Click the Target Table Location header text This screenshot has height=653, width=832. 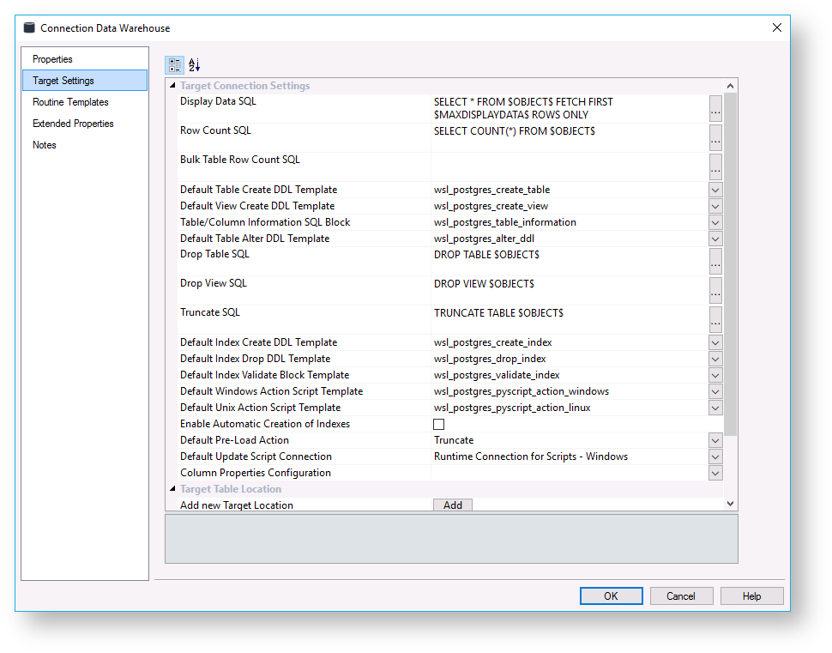231,489
